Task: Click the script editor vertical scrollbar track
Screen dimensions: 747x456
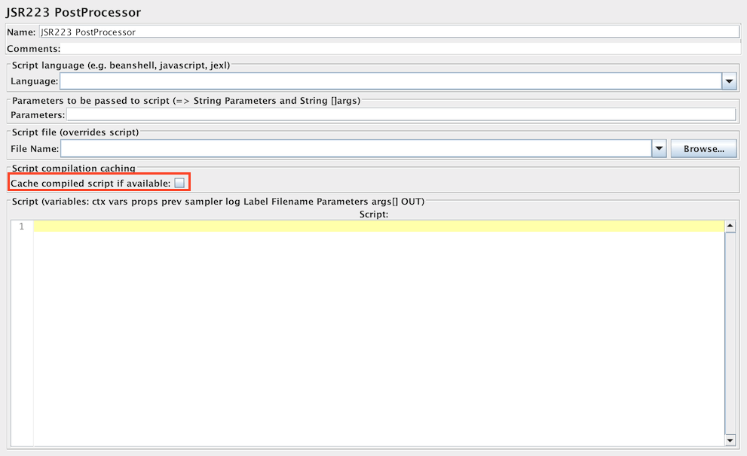Action: 730,331
